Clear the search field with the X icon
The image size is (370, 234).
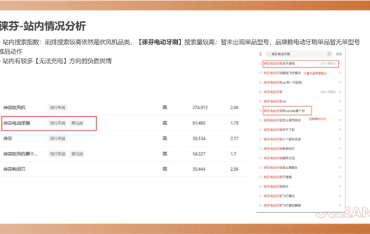tap(329, 54)
